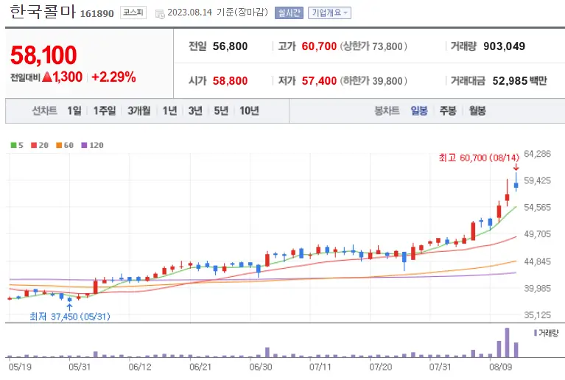Click the tallest volume bar near 08/09
Screen dimensions: 565x380
(x=507, y=342)
